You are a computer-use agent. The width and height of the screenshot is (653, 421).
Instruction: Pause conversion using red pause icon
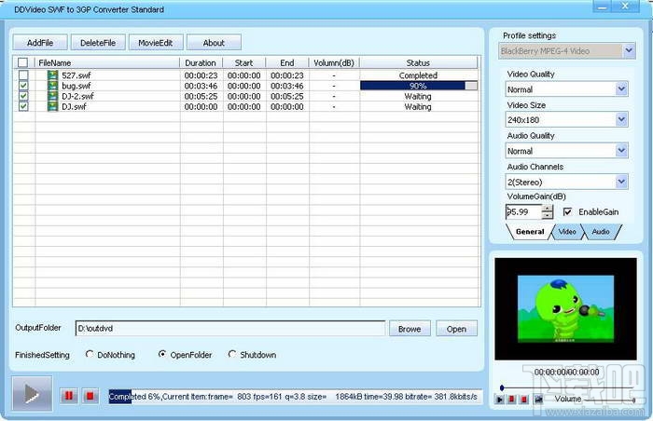click(69, 396)
